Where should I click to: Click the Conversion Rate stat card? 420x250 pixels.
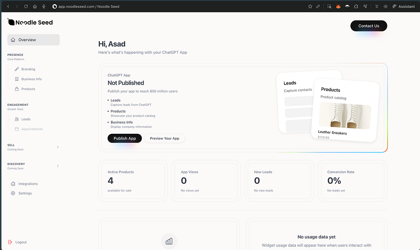[352, 181]
